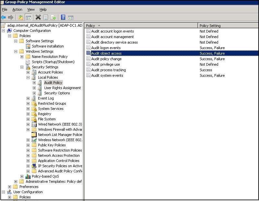
Task: Click the Back arrow toolbar icon
Action: pos(4,17)
